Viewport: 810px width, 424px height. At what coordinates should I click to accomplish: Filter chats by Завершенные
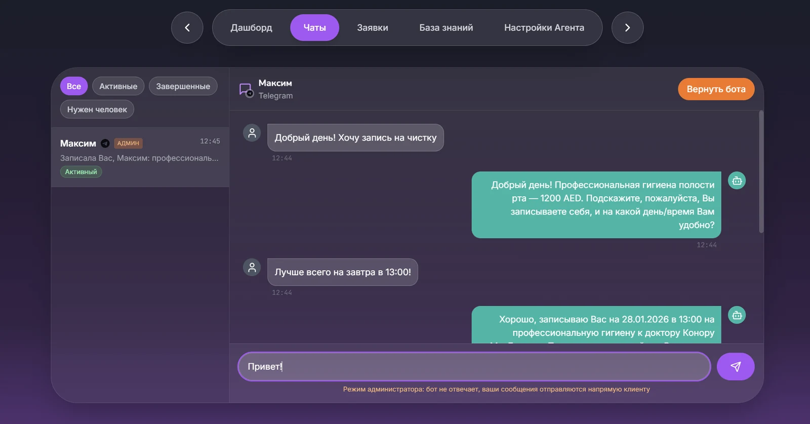183,86
